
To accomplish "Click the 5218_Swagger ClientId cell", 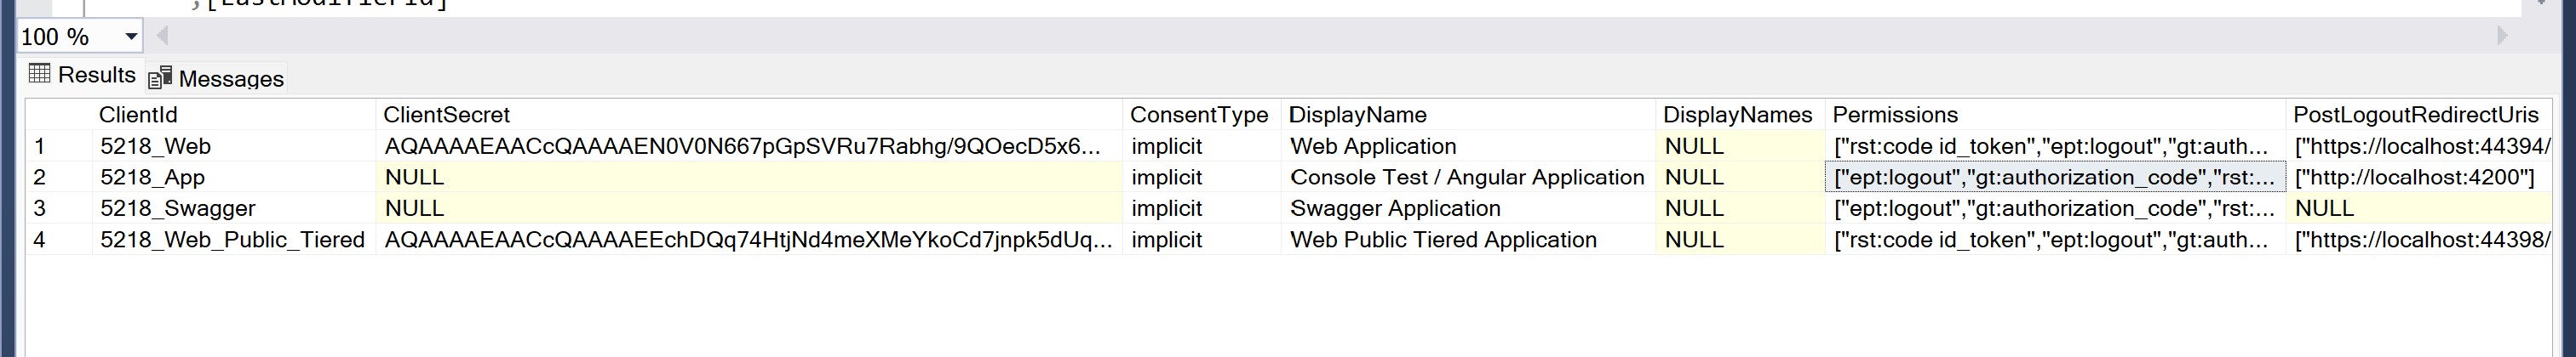I will pyautogui.click(x=178, y=208).
